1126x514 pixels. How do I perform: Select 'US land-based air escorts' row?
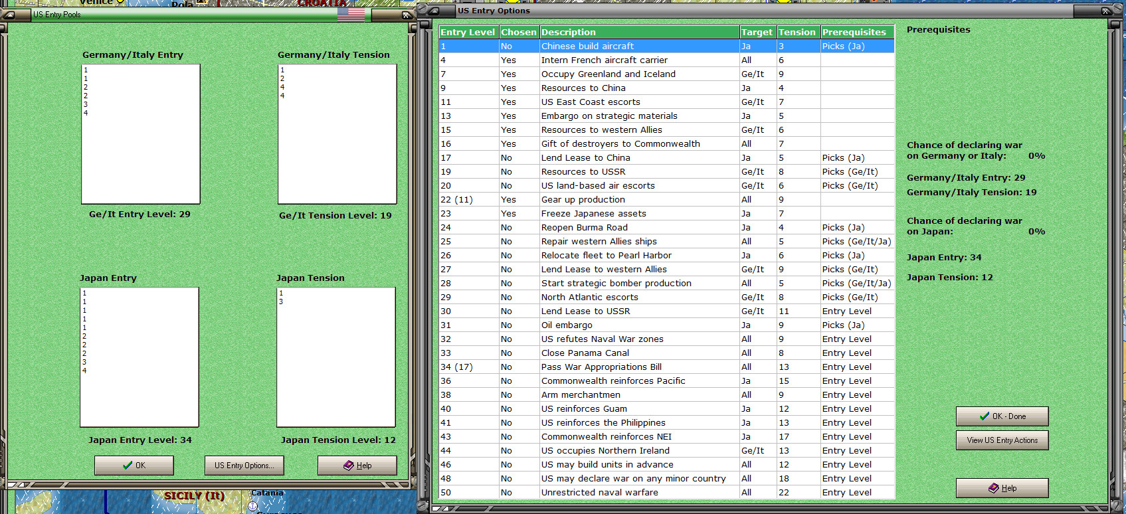pos(667,186)
